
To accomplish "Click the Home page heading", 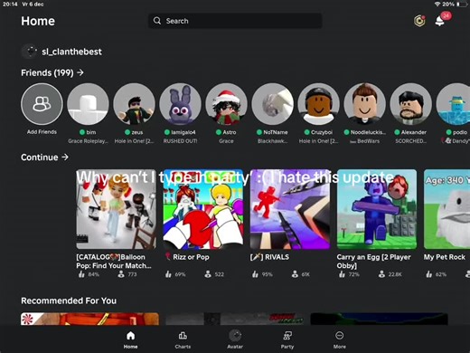I will tap(38, 21).
